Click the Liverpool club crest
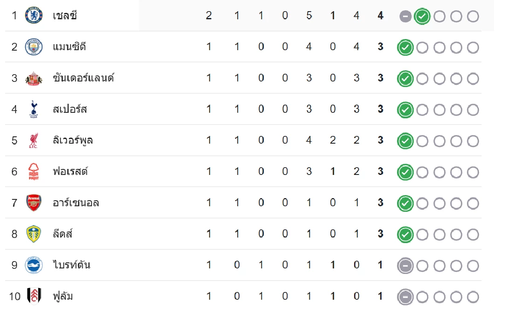 pos(34,140)
